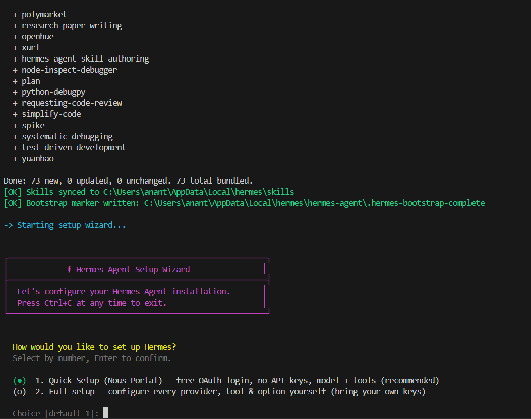Click the 'Done: 73 new' summary line
Viewport: 531px width, 419px height.
(128, 181)
